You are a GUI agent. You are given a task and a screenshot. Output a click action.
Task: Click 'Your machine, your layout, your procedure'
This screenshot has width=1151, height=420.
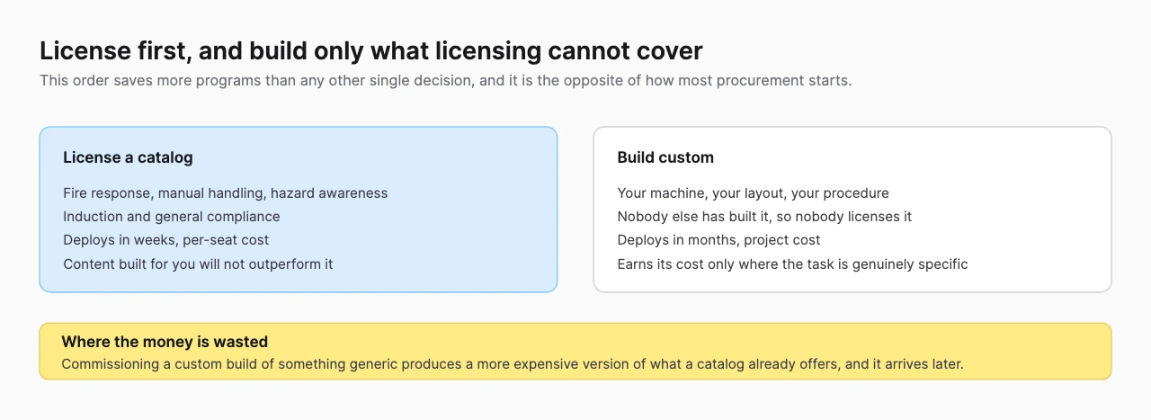(x=754, y=192)
